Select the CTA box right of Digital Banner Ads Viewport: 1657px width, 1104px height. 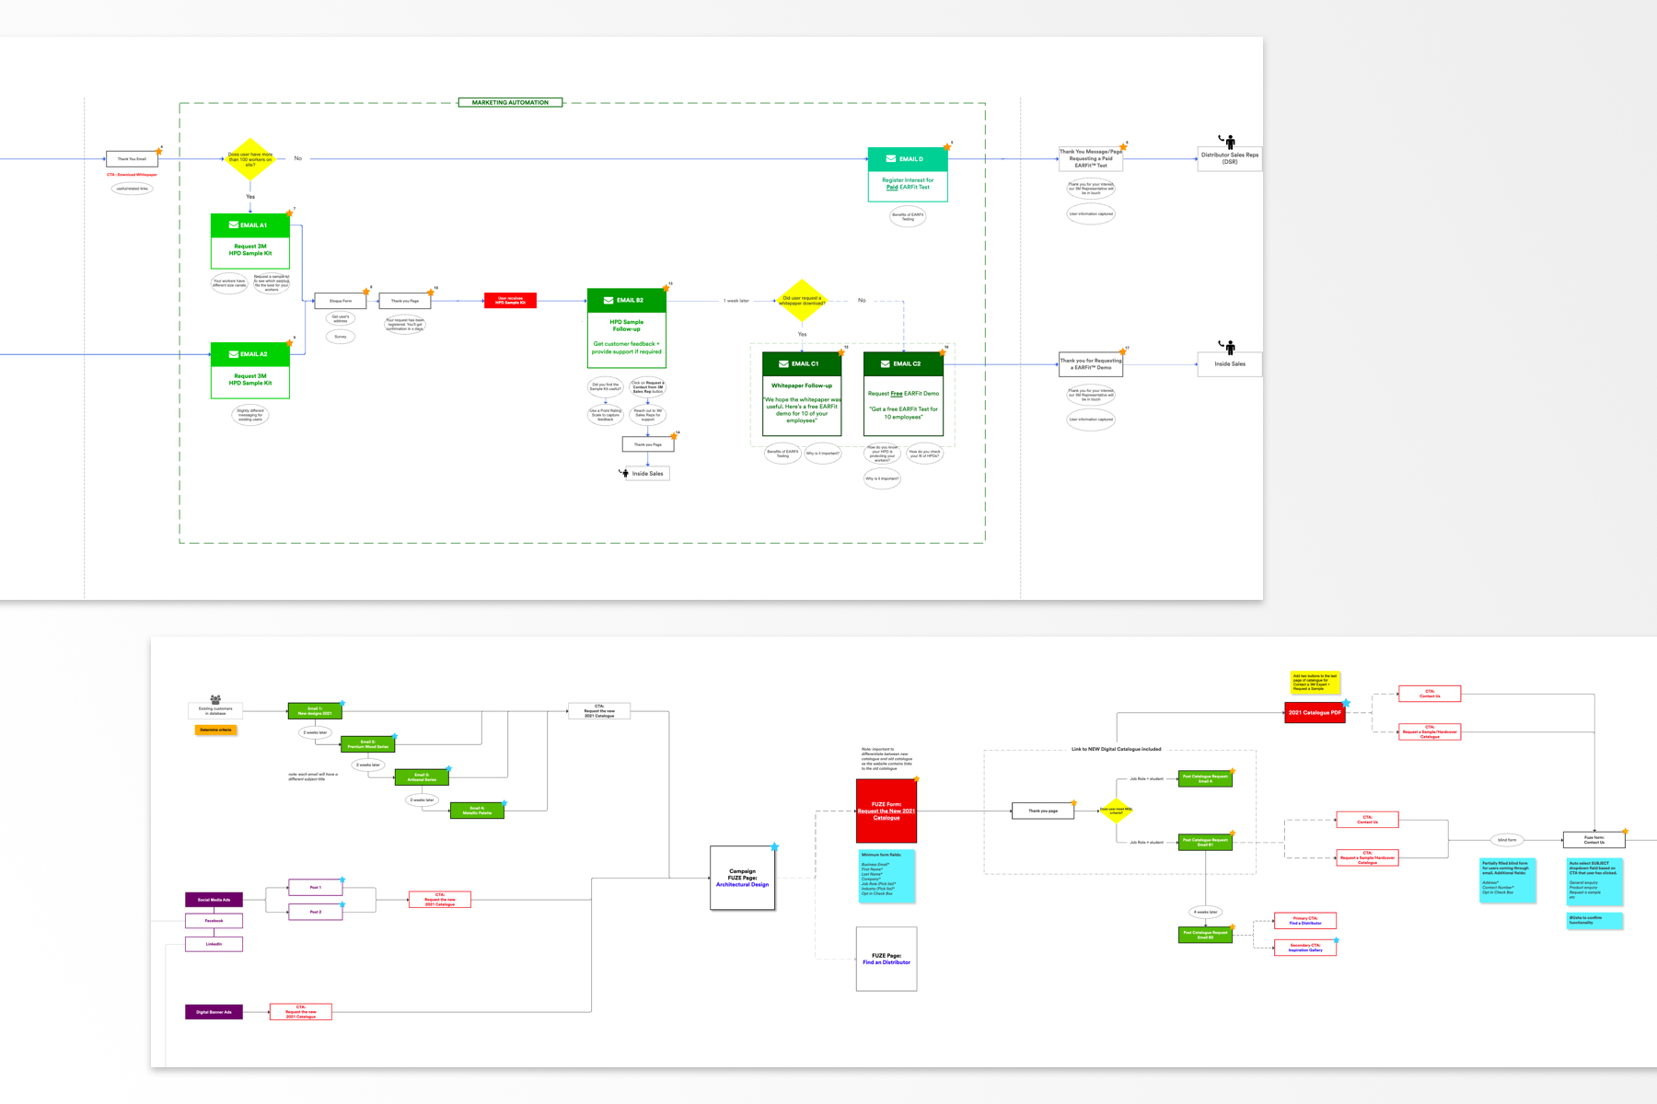(300, 1012)
